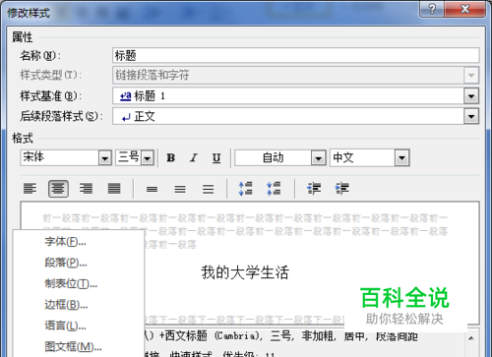Increase paragraph indent
Screen dimensions: 492x357
(x=342, y=189)
